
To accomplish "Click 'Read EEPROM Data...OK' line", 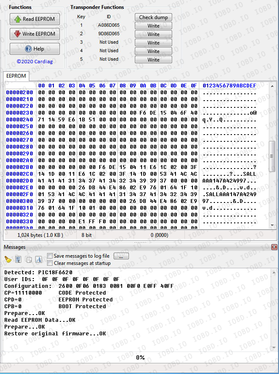I will pos(40,320).
